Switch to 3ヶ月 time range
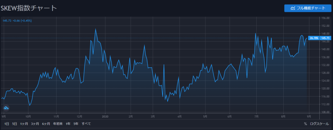The image size is (333, 130). click(35, 123)
